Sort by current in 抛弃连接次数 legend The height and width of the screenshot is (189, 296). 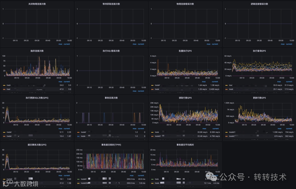pos(67,82)
